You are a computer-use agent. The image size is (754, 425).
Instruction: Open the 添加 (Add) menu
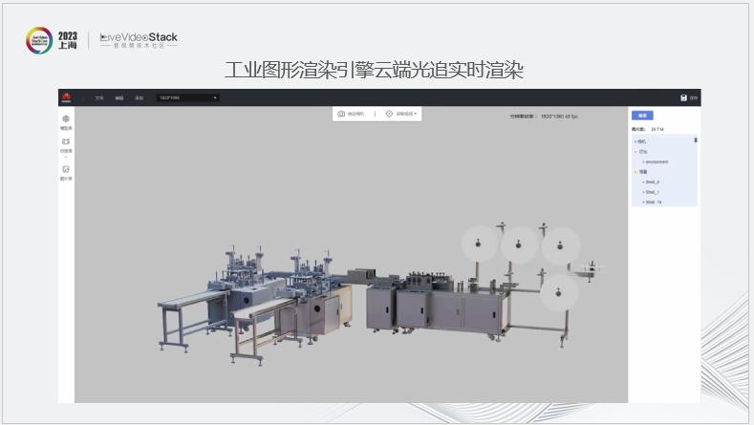click(x=139, y=98)
